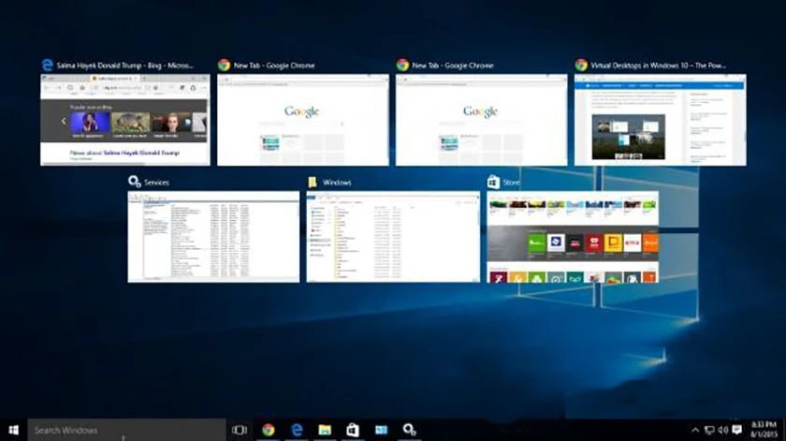Open the blue window app taskbar icon
Image resolution: width=786 pixels, height=441 pixels.
click(382, 430)
